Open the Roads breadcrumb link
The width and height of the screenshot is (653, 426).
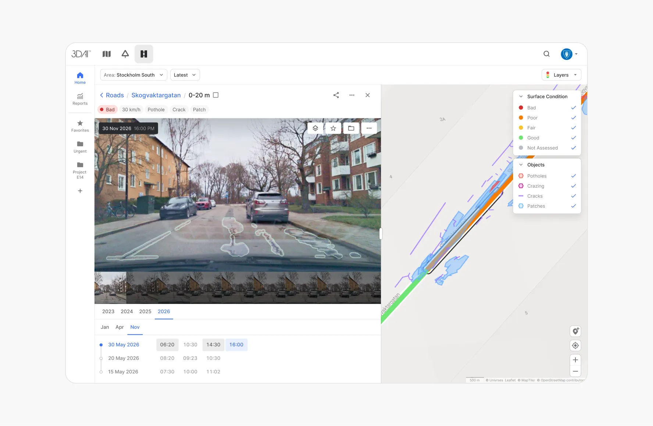pyautogui.click(x=115, y=95)
